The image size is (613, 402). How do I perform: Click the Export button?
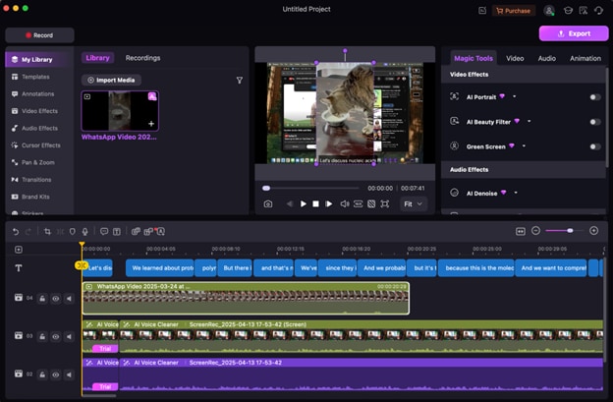click(x=574, y=33)
